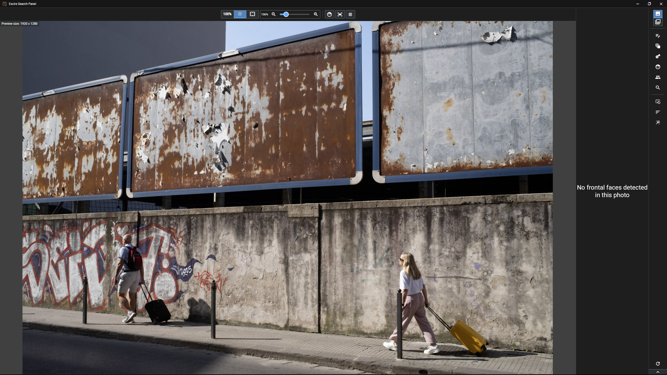Viewport: 667px width, 375px height.
Task: Switch to the image gallery view
Action: [658, 22]
